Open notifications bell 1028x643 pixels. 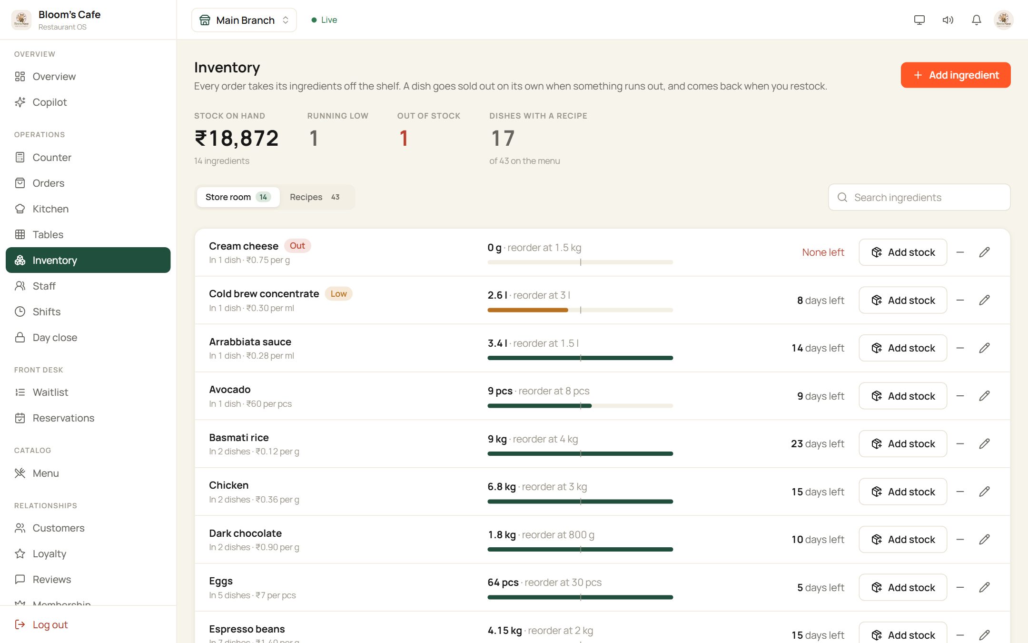click(976, 20)
